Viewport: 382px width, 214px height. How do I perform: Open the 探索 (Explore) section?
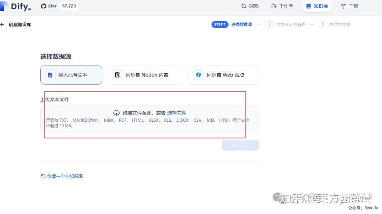coord(250,6)
